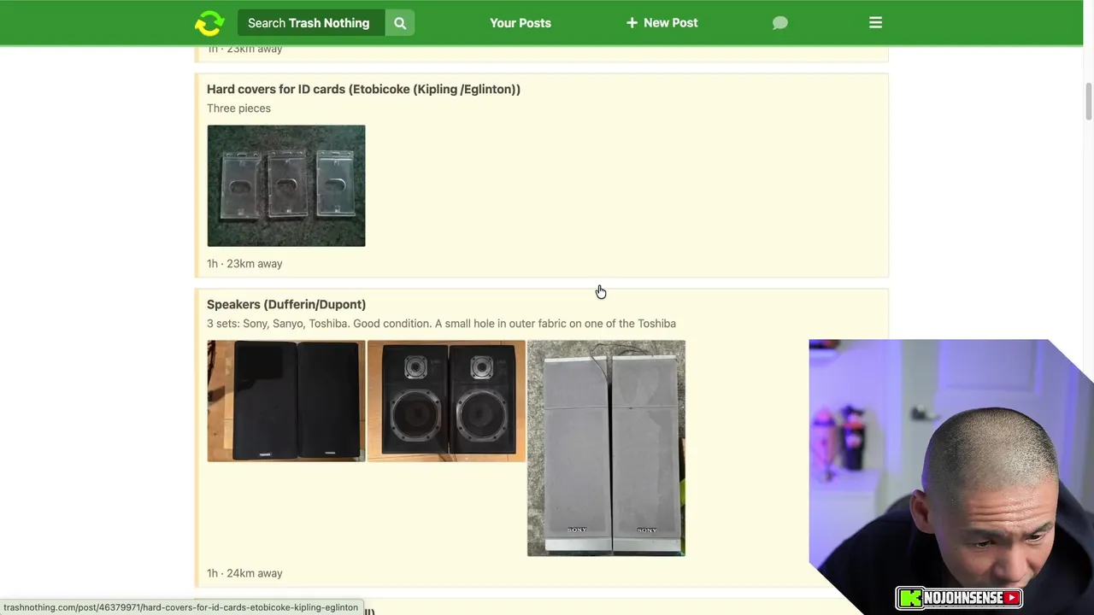
Task: Open the hamburger menu
Action: (x=875, y=23)
